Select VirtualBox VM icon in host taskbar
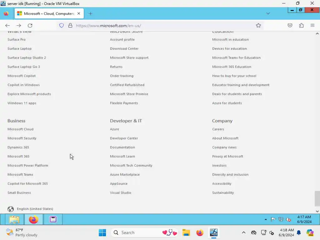320x240 pixels. click(214, 232)
